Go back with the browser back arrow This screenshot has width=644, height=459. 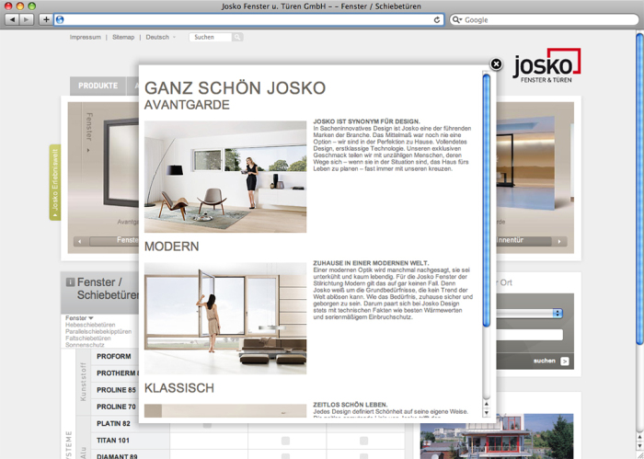[x=12, y=19]
